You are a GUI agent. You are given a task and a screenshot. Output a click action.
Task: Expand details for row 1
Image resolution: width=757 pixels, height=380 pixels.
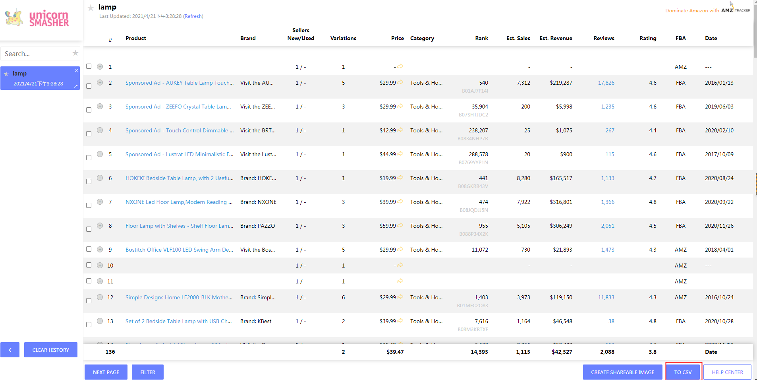[x=100, y=66]
